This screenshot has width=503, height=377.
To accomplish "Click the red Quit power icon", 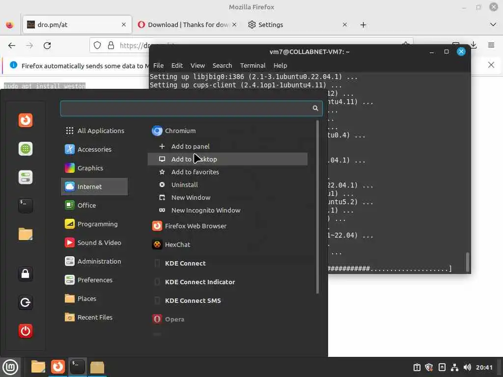I will click(26, 331).
